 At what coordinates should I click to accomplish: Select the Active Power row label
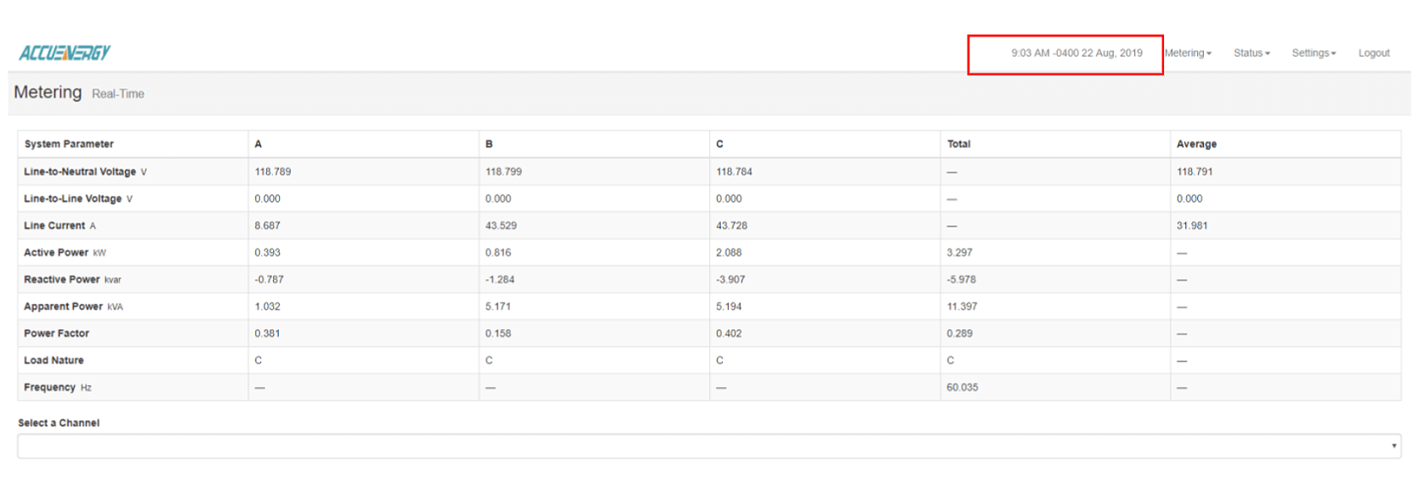(x=56, y=253)
